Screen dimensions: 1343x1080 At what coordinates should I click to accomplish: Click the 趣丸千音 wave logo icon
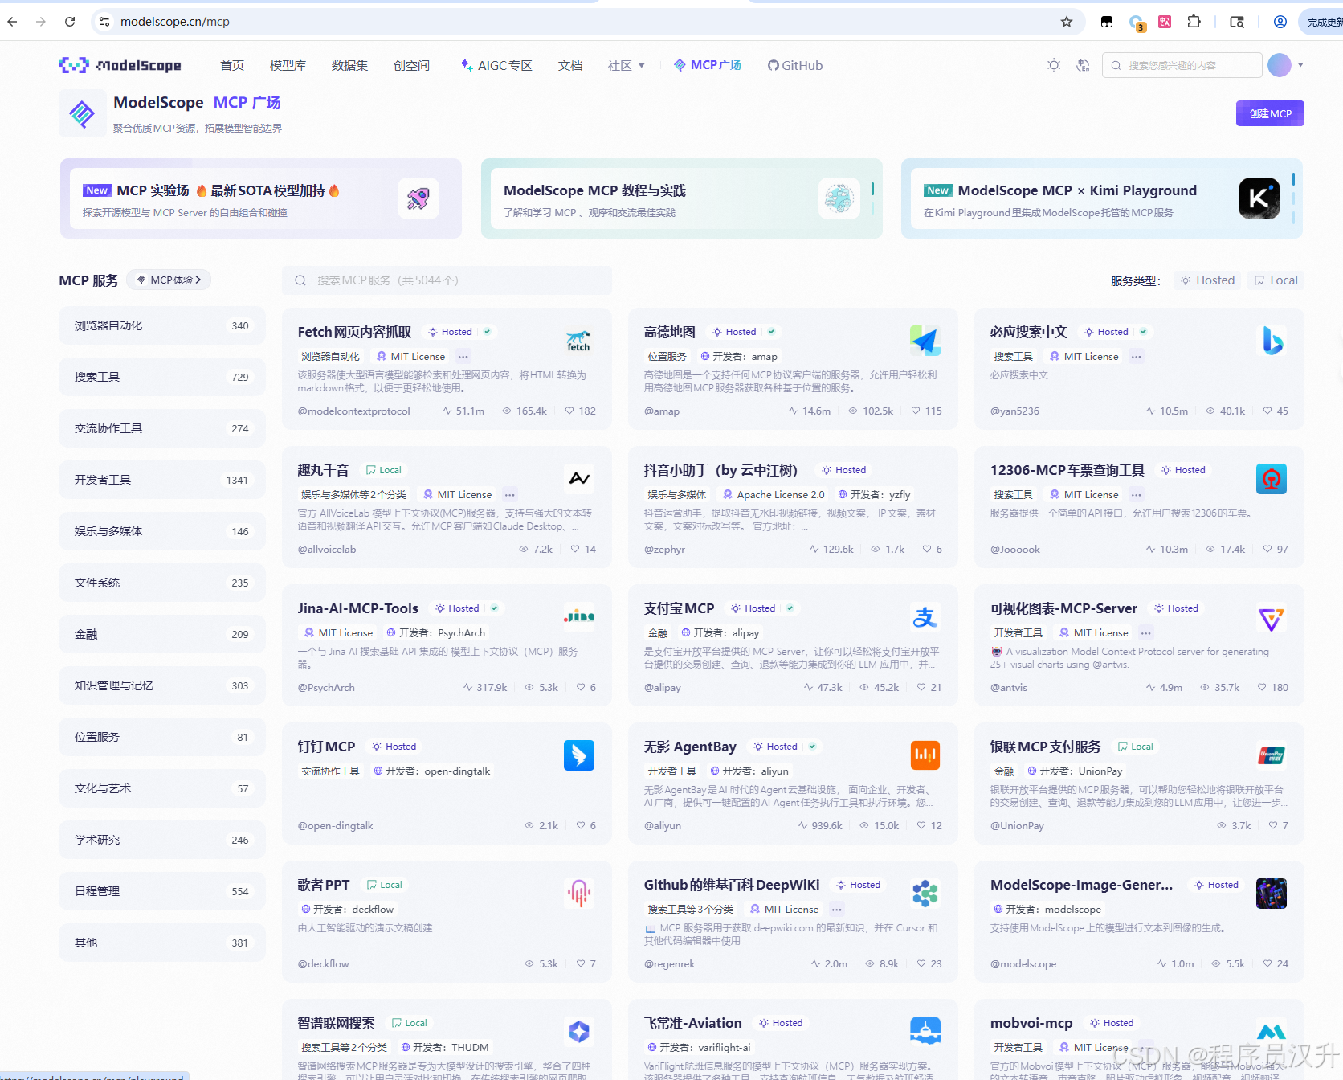[x=578, y=479]
